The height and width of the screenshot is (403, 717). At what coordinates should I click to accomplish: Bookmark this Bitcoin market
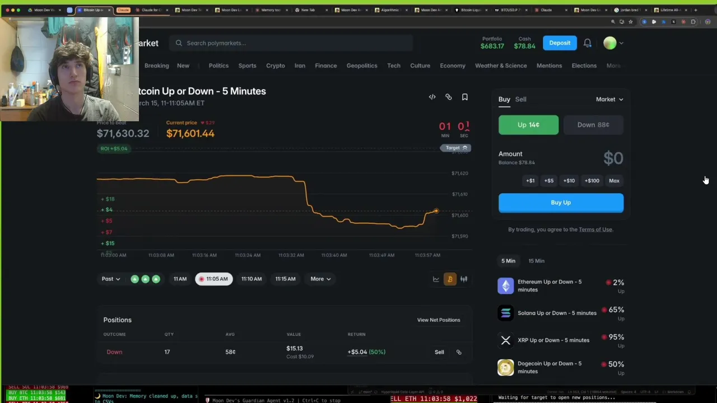point(464,97)
